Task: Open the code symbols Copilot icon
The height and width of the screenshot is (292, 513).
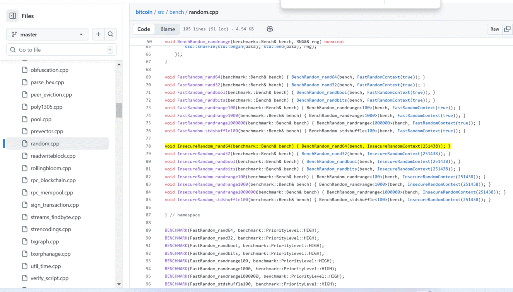Action: (x=270, y=29)
